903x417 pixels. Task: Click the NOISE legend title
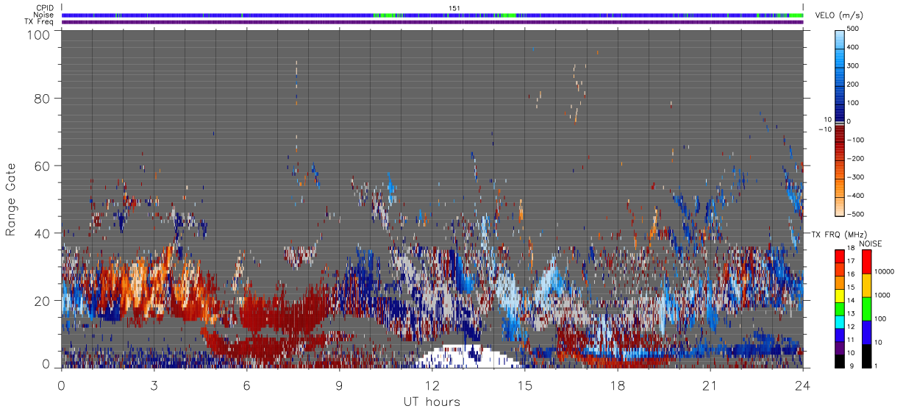tap(871, 244)
